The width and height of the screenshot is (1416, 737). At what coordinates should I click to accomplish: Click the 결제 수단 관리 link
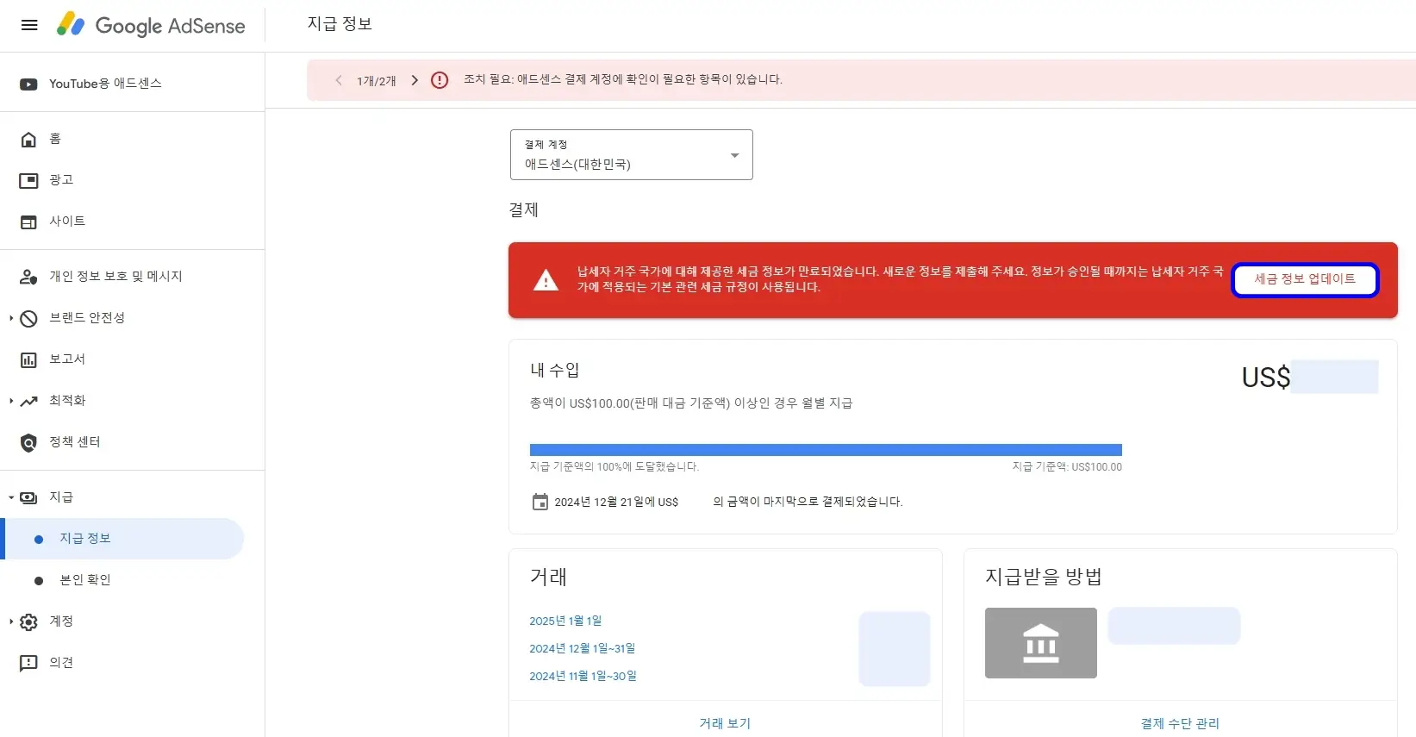1180,723
